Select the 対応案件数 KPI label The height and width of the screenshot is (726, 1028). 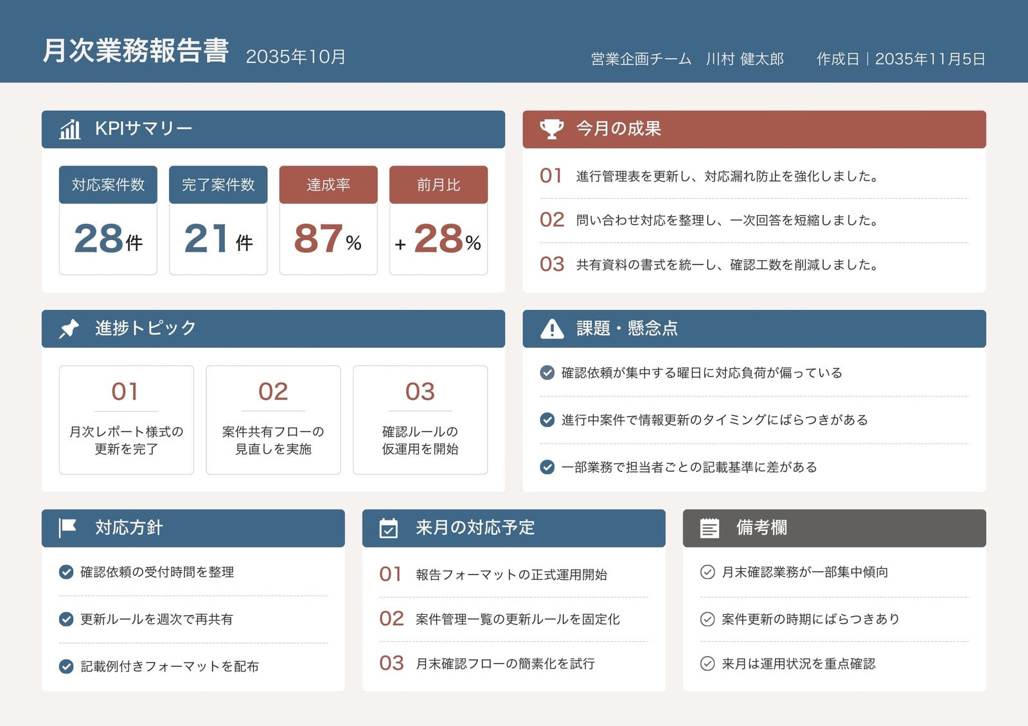108,185
